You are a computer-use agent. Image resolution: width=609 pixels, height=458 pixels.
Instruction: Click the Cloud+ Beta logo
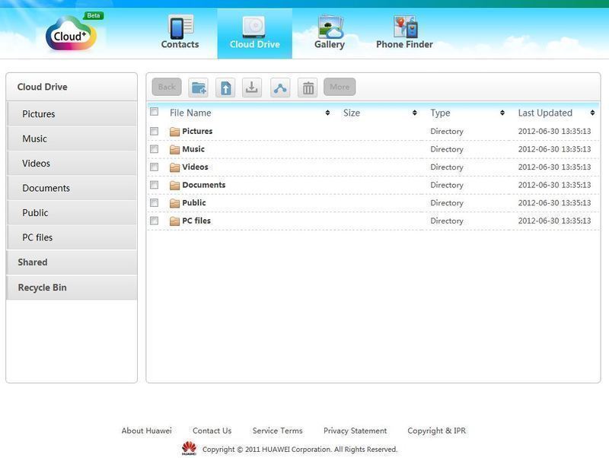point(73,33)
